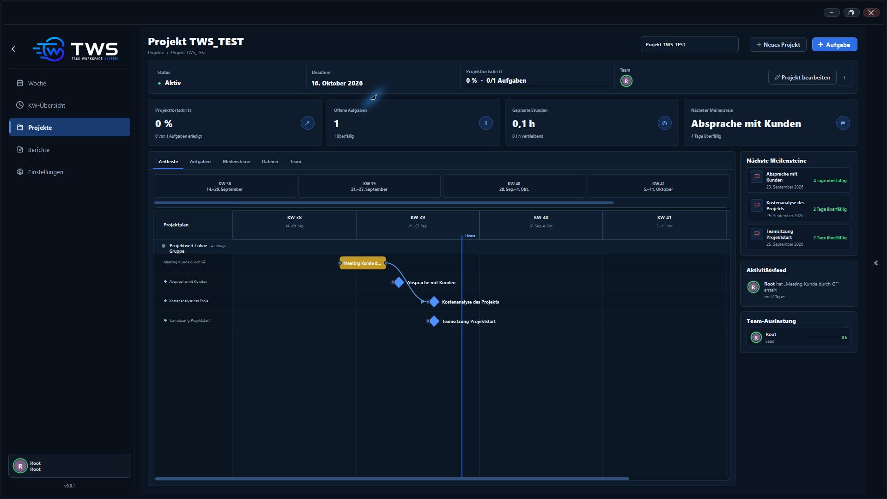Click the team member avatar R in header
This screenshot has height=499, width=887.
pos(626,81)
